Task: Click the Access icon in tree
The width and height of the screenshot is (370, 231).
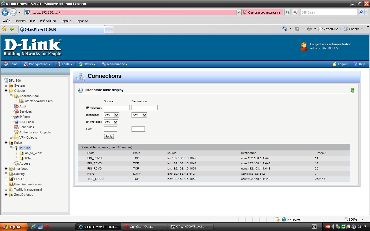Action: [16, 163]
